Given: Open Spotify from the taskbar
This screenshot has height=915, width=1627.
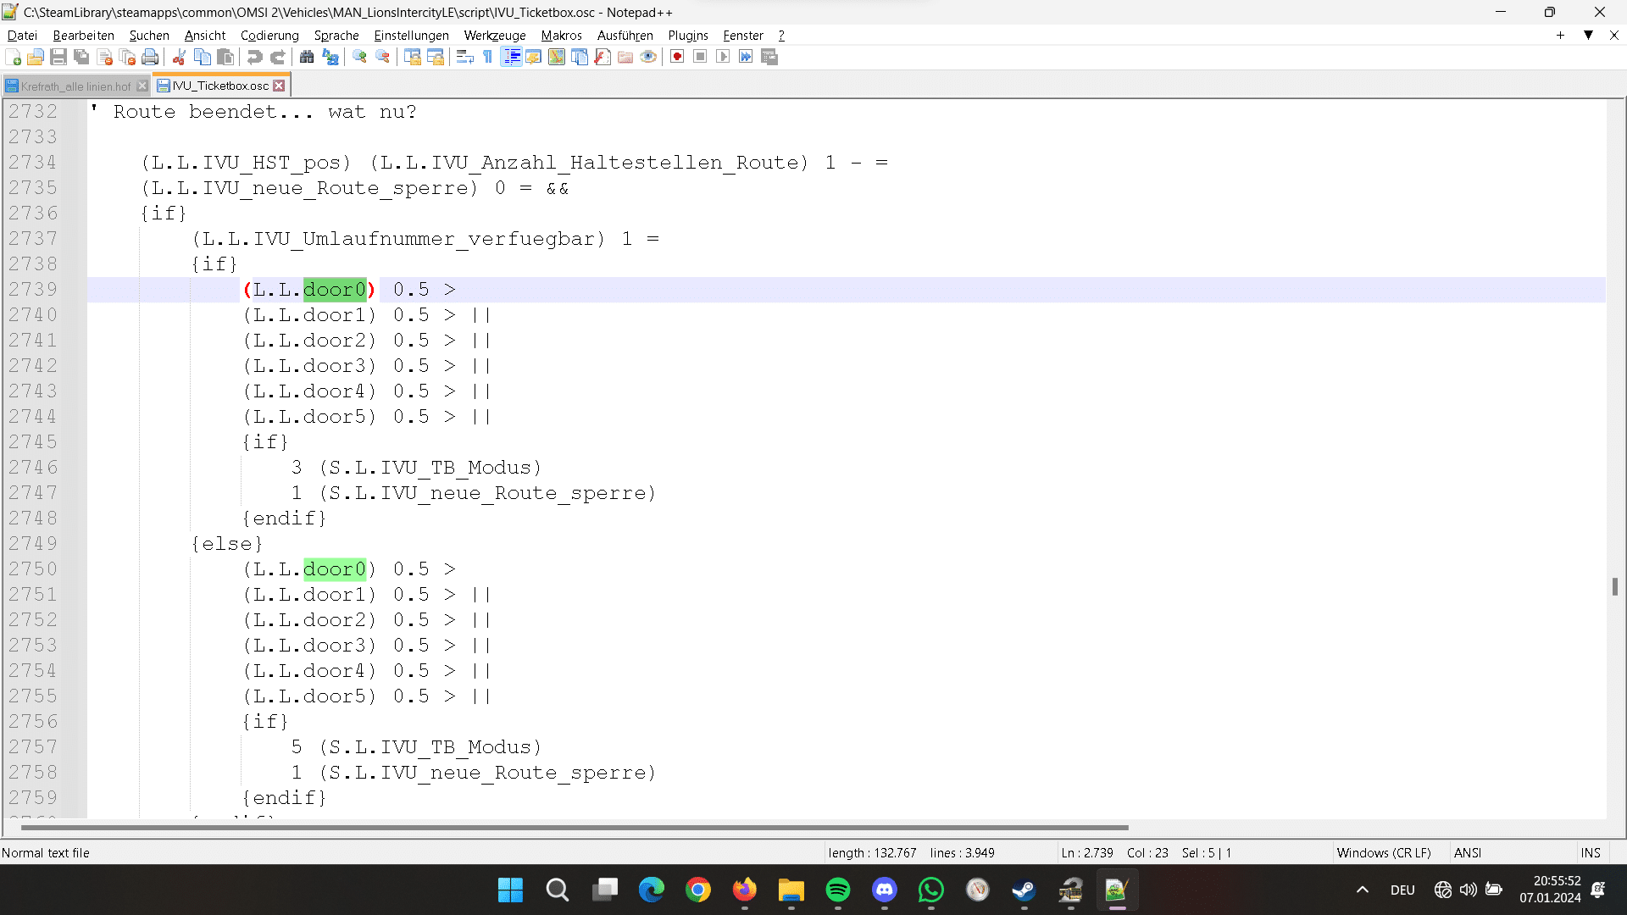Looking at the screenshot, I should 837,890.
